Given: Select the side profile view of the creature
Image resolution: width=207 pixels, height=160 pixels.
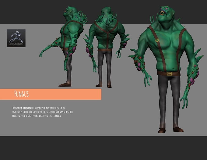Looking at the screenshot, I should (x=63, y=46).
